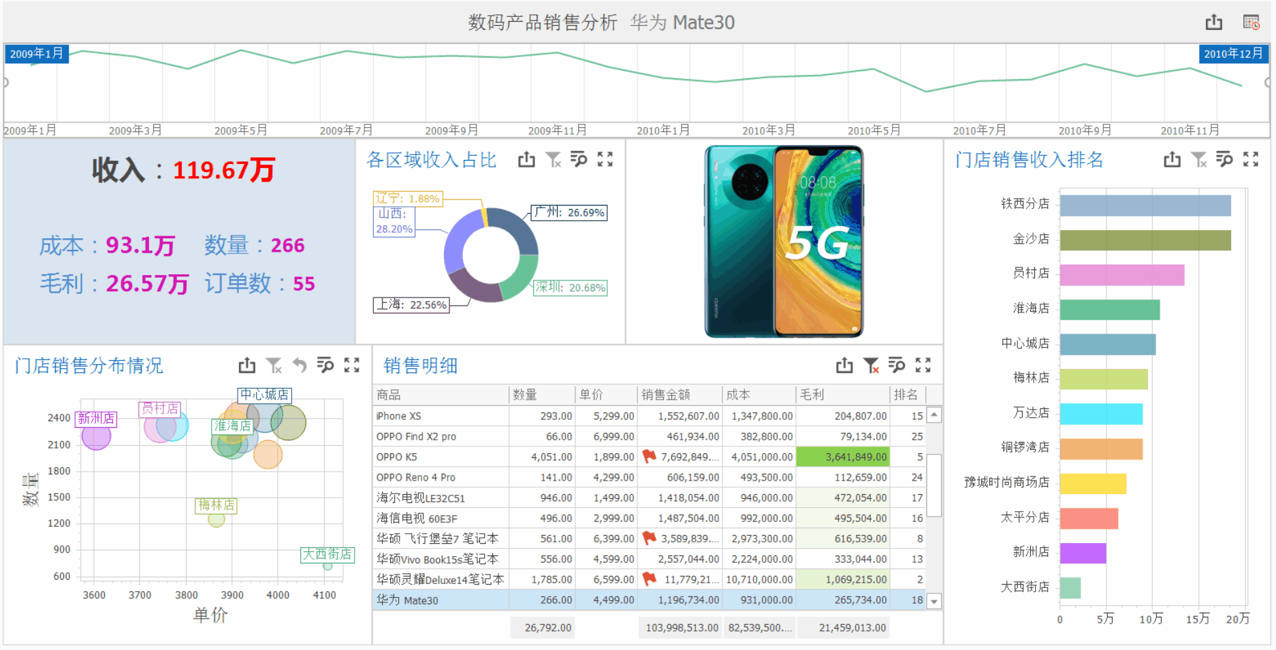Sort by the 单价 column header
Image resolution: width=1276 pixels, height=650 pixels.
click(607, 395)
